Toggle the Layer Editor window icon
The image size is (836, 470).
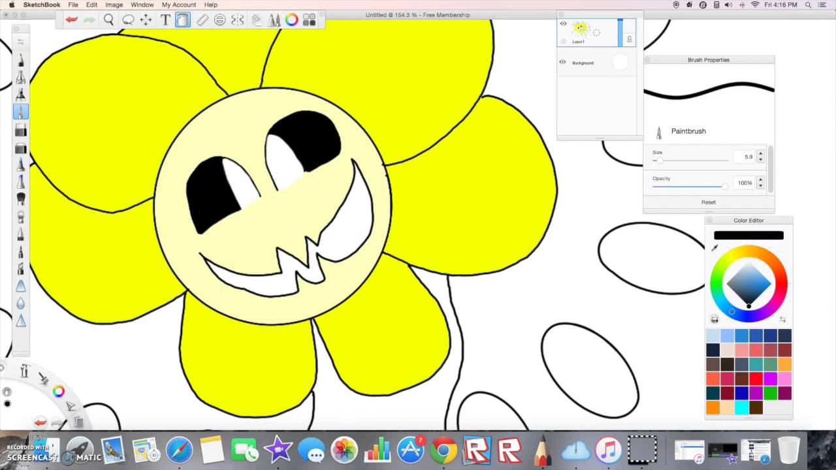[x=257, y=20]
